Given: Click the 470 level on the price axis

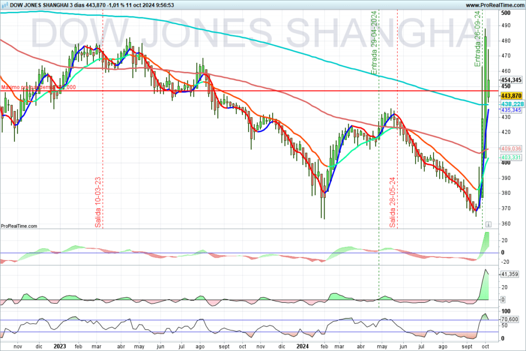Looking at the screenshot, I should point(505,56).
